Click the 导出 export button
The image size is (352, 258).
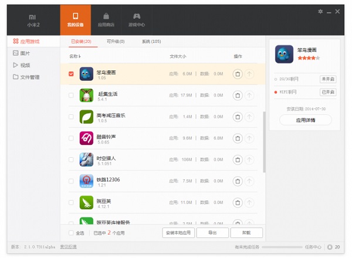pyautogui.click(x=211, y=233)
